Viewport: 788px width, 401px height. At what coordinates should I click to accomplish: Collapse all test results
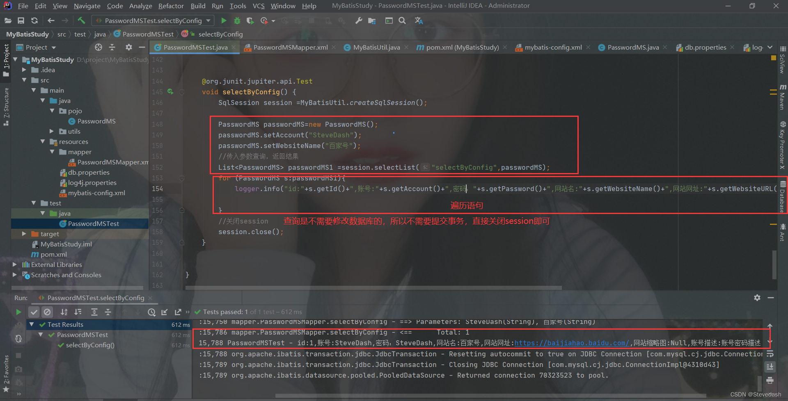[x=108, y=312]
